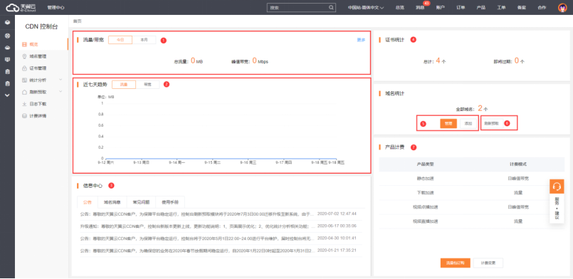Open 合作 in the top navigation
The image size is (573, 279).
[x=542, y=8]
